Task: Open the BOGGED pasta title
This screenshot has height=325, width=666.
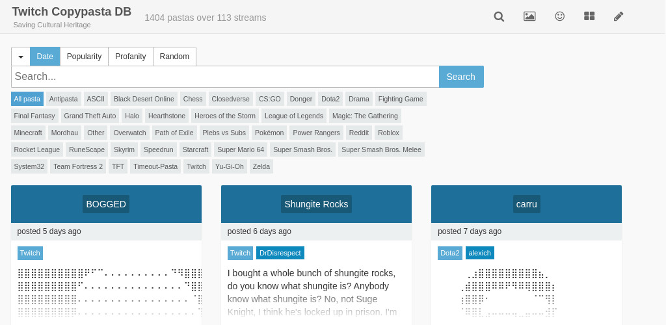Action: tap(106, 204)
